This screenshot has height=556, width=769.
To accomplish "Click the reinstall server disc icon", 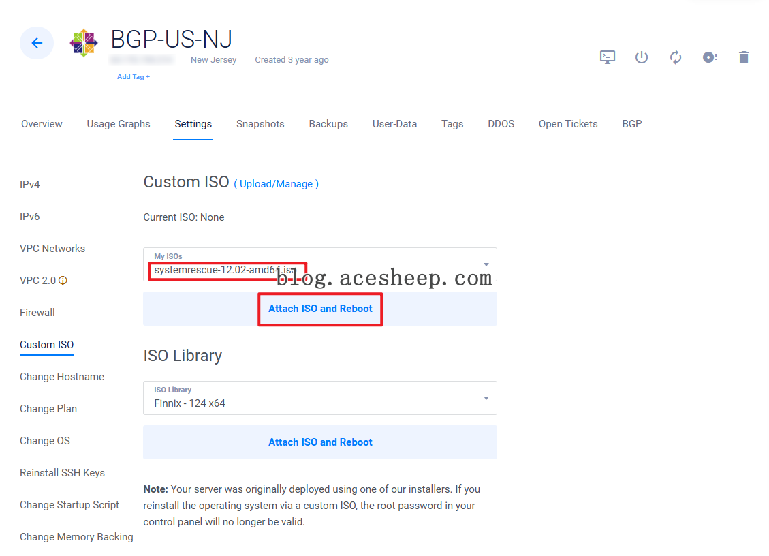I will click(710, 57).
